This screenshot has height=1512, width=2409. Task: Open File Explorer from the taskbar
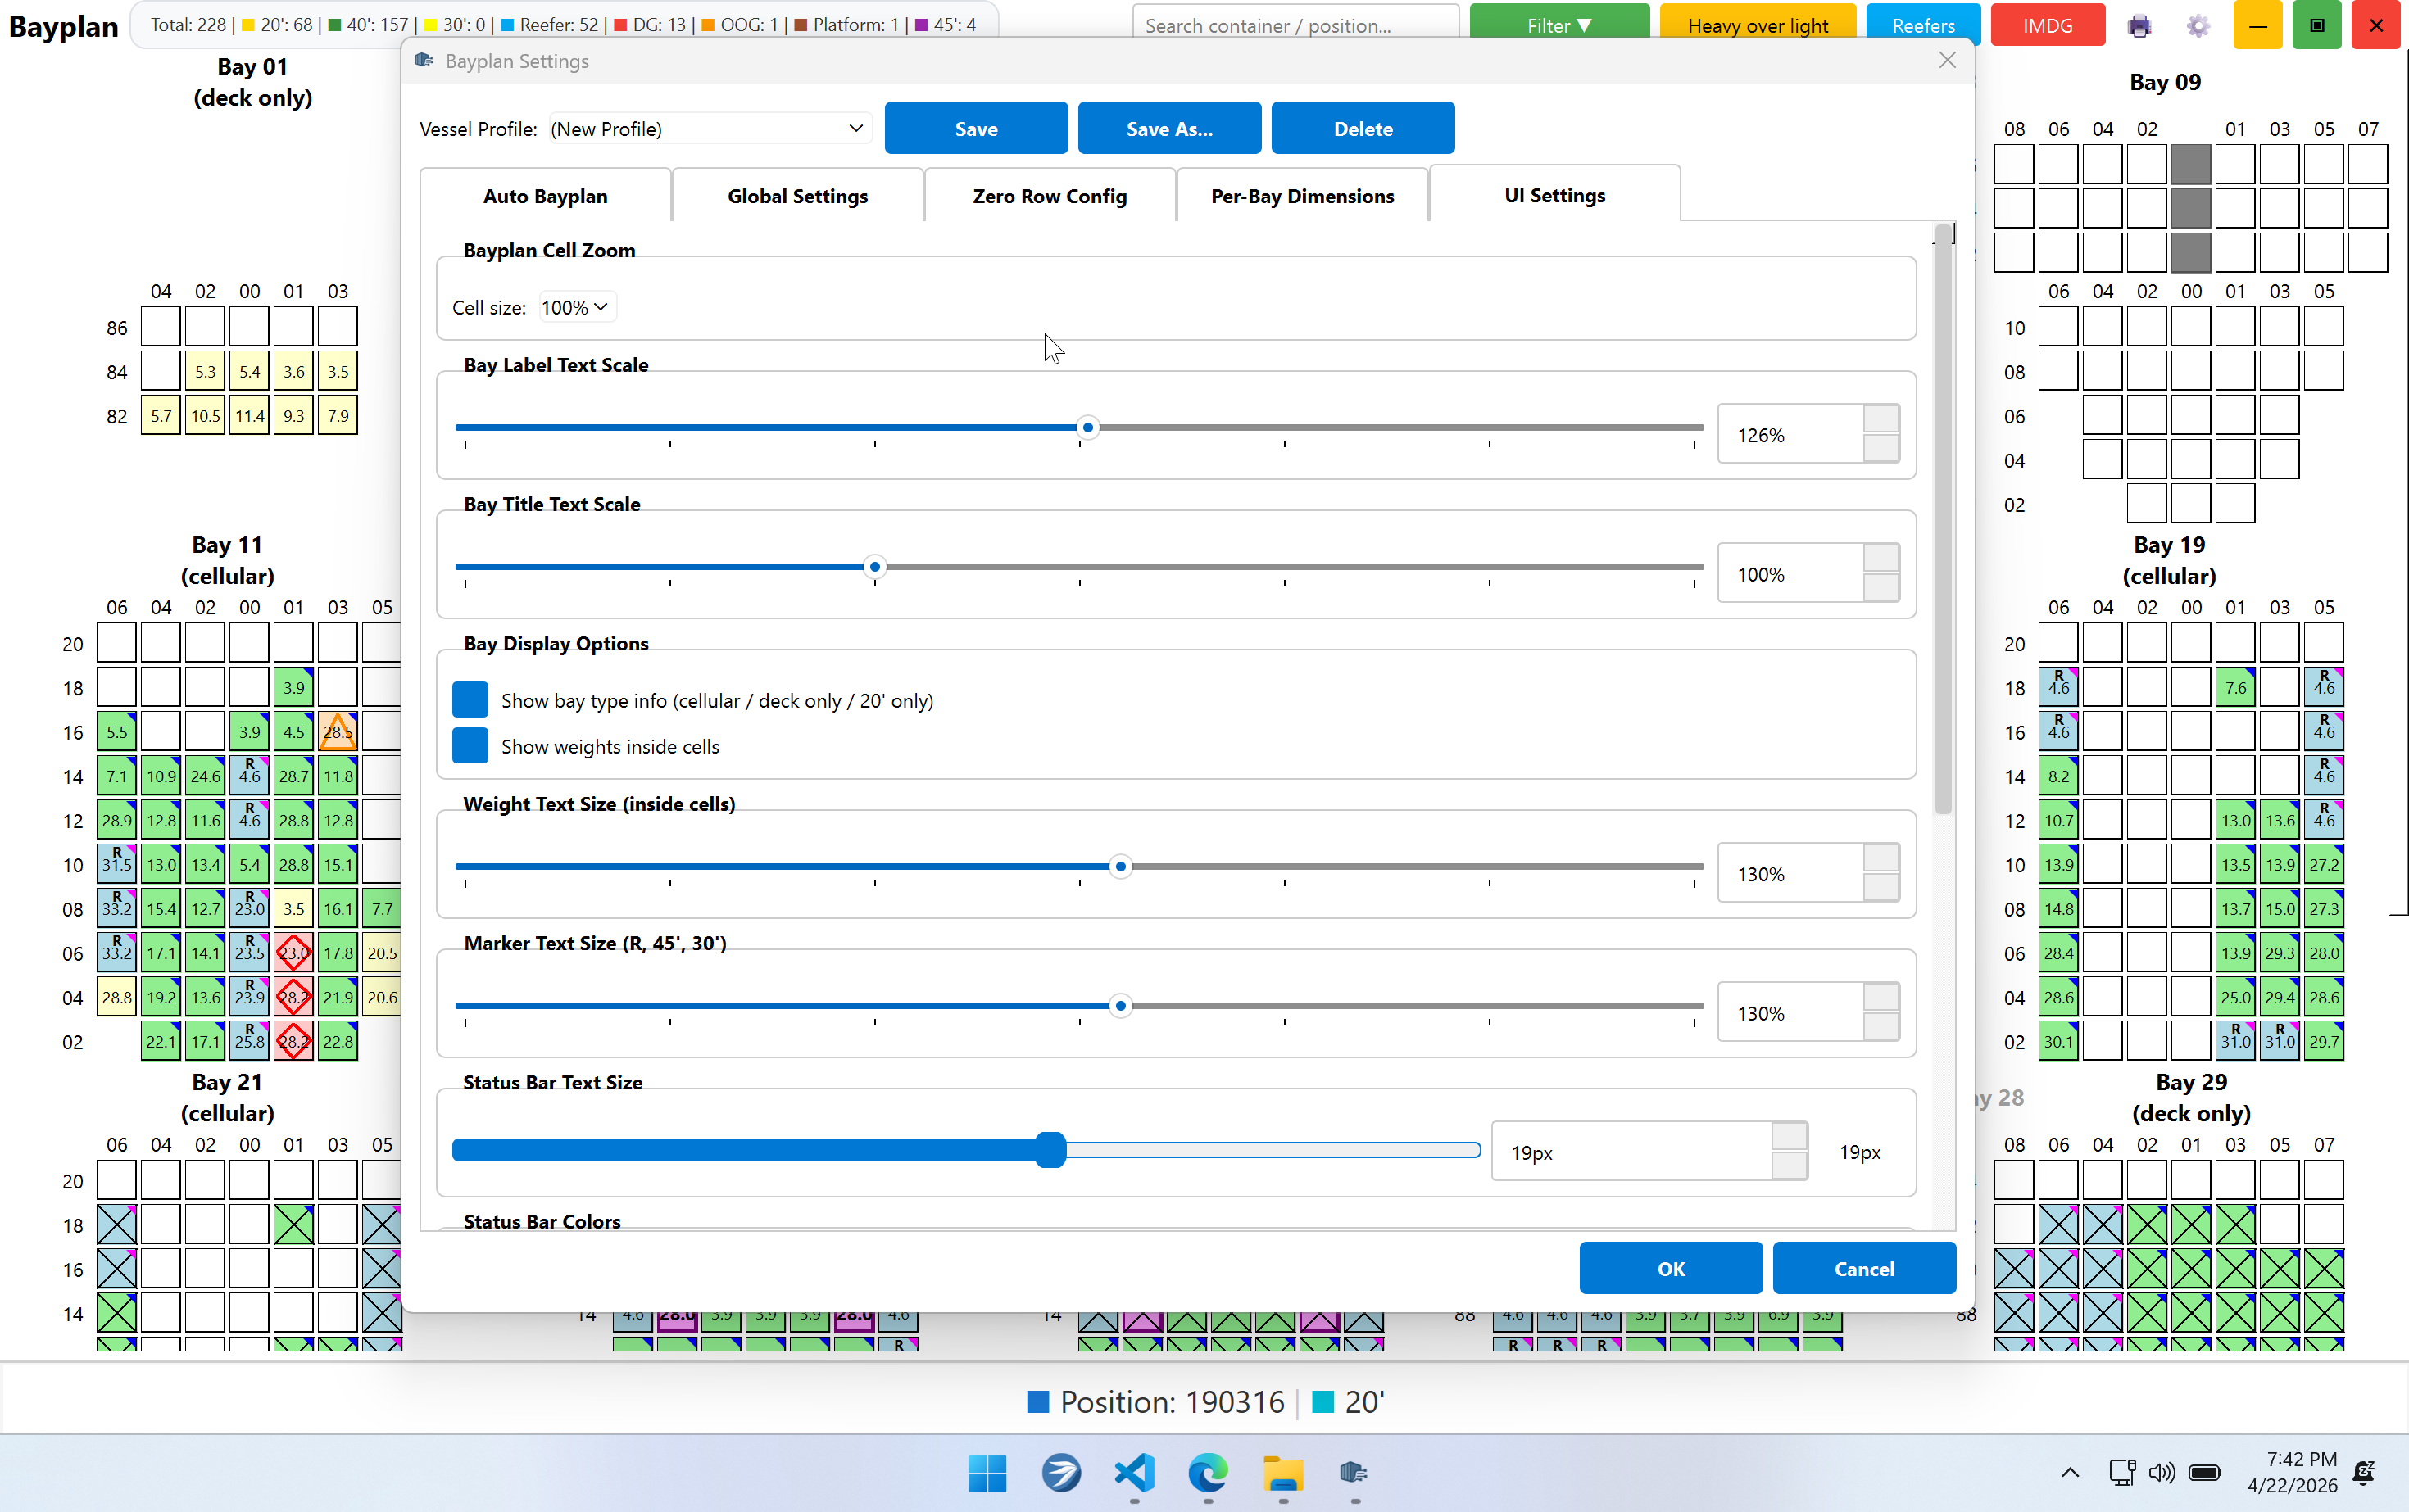tap(1282, 1473)
